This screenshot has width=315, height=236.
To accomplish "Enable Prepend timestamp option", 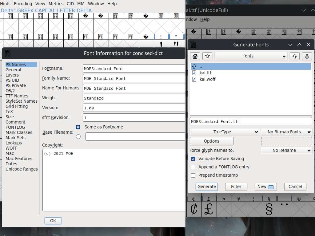I will pos(193,175).
